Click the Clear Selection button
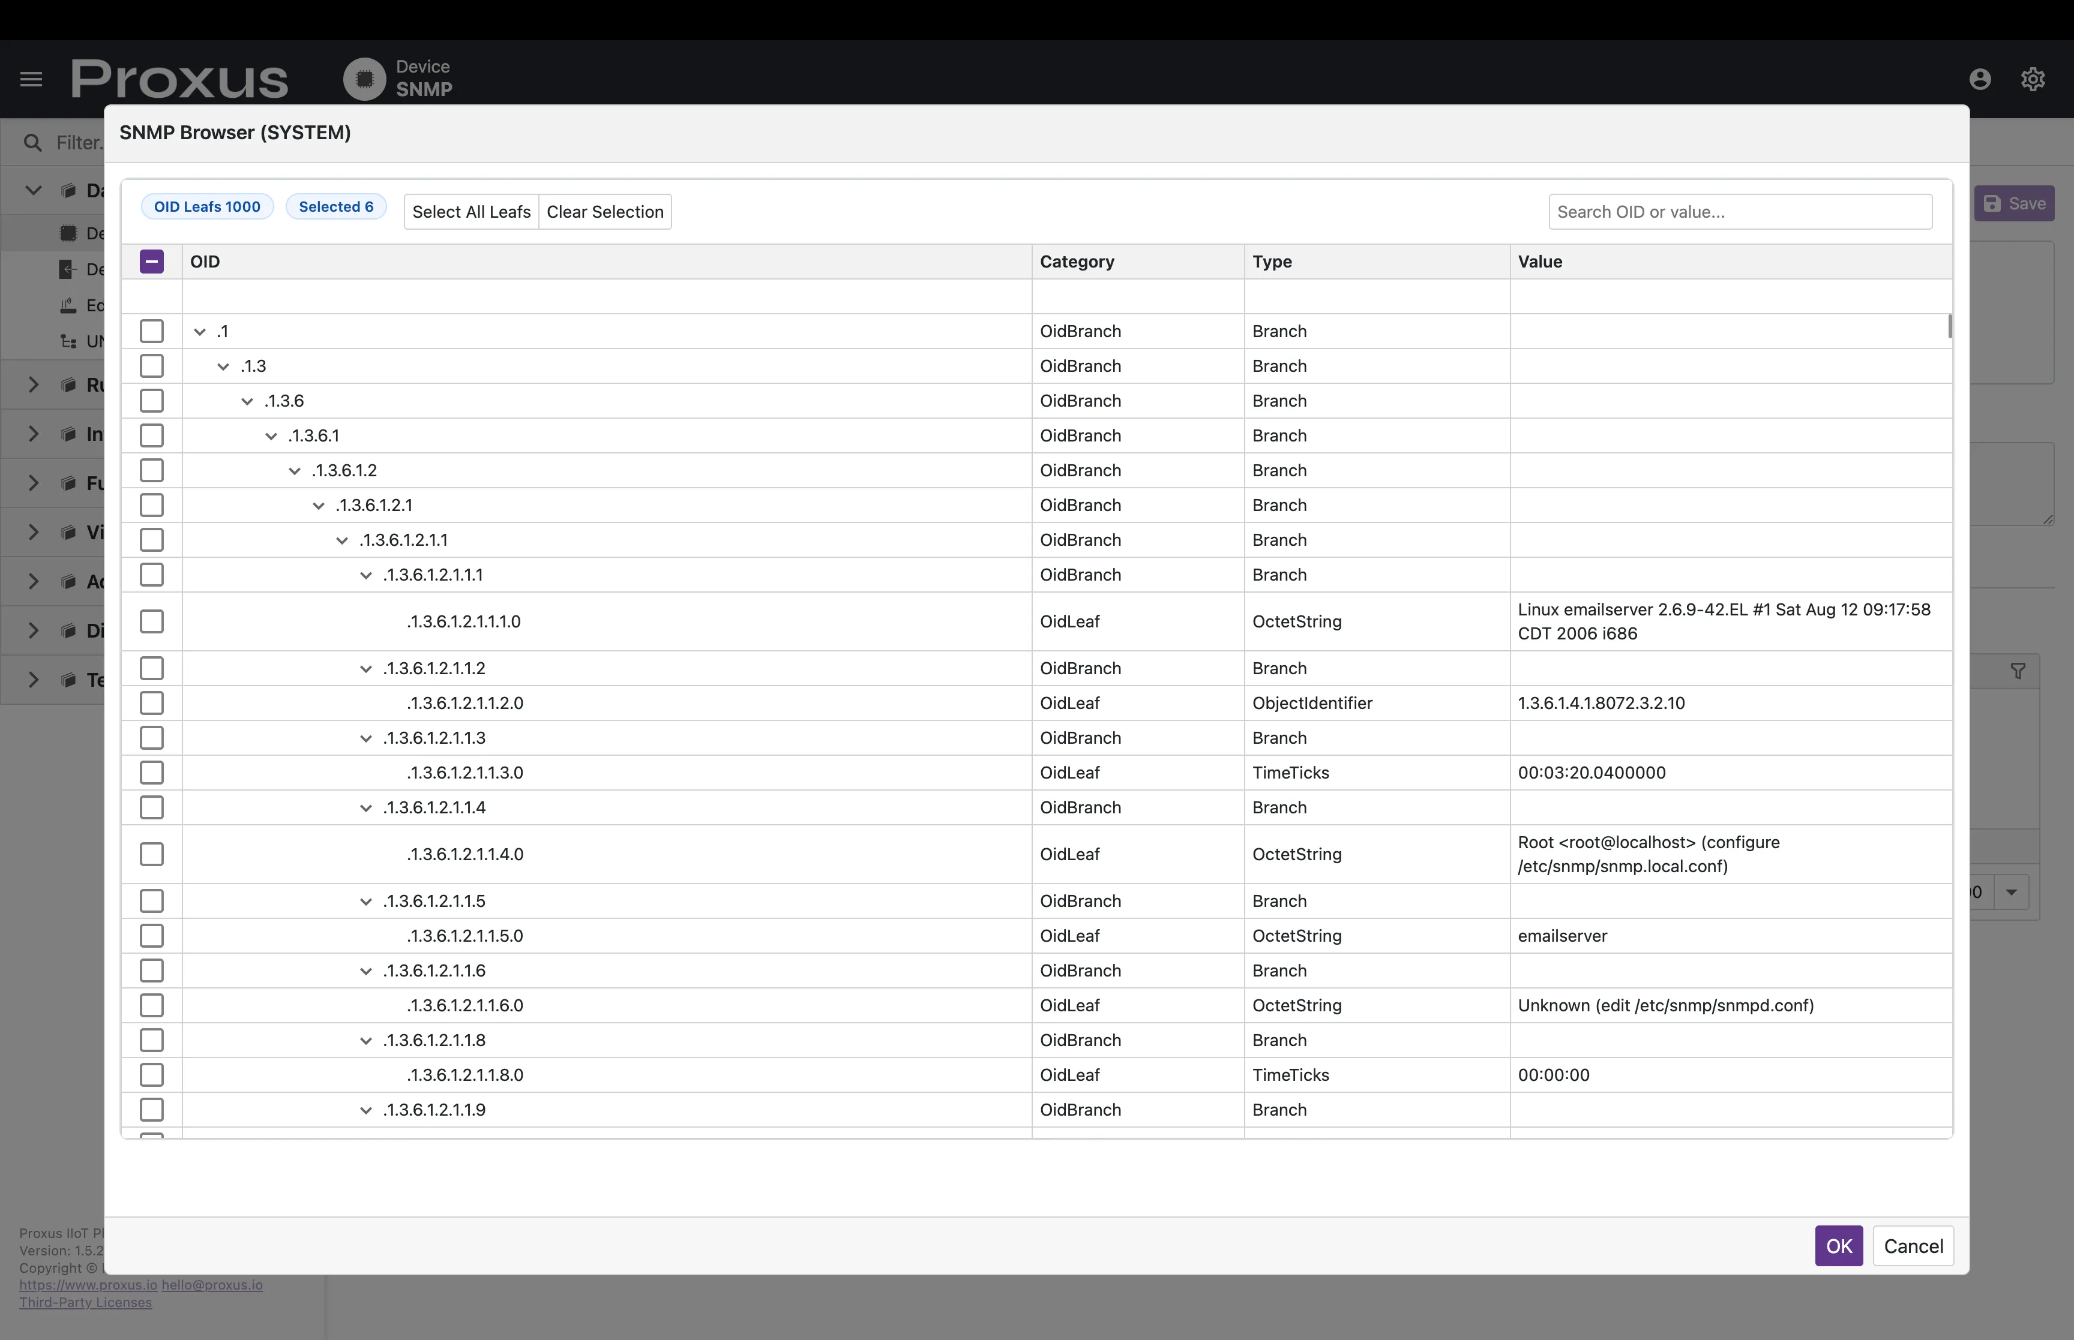 (606, 212)
